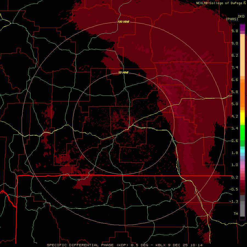The width and height of the screenshot is (247, 247).
Task: Click the 3.4 scale value
Action: coord(235,128)
